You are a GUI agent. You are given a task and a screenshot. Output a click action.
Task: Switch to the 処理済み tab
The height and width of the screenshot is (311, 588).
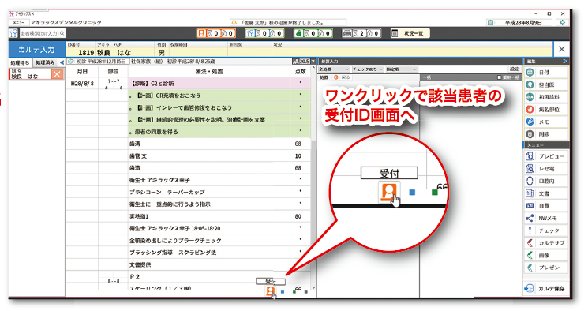(x=45, y=62)
